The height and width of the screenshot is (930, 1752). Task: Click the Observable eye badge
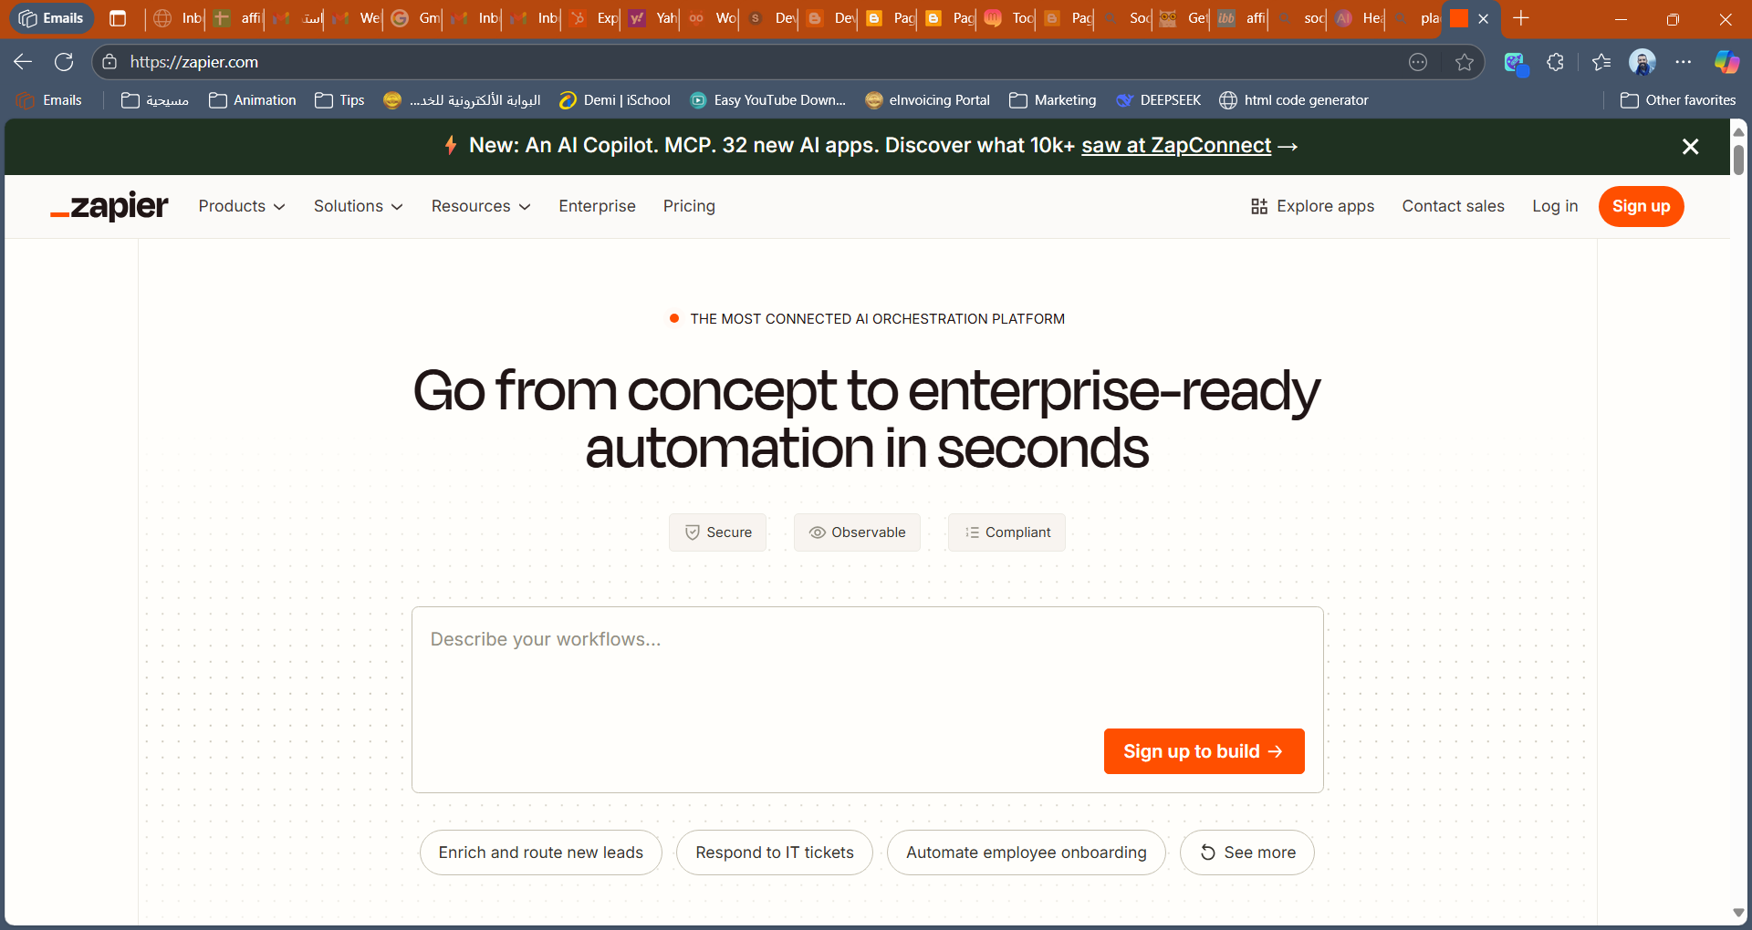coord(857,532)
